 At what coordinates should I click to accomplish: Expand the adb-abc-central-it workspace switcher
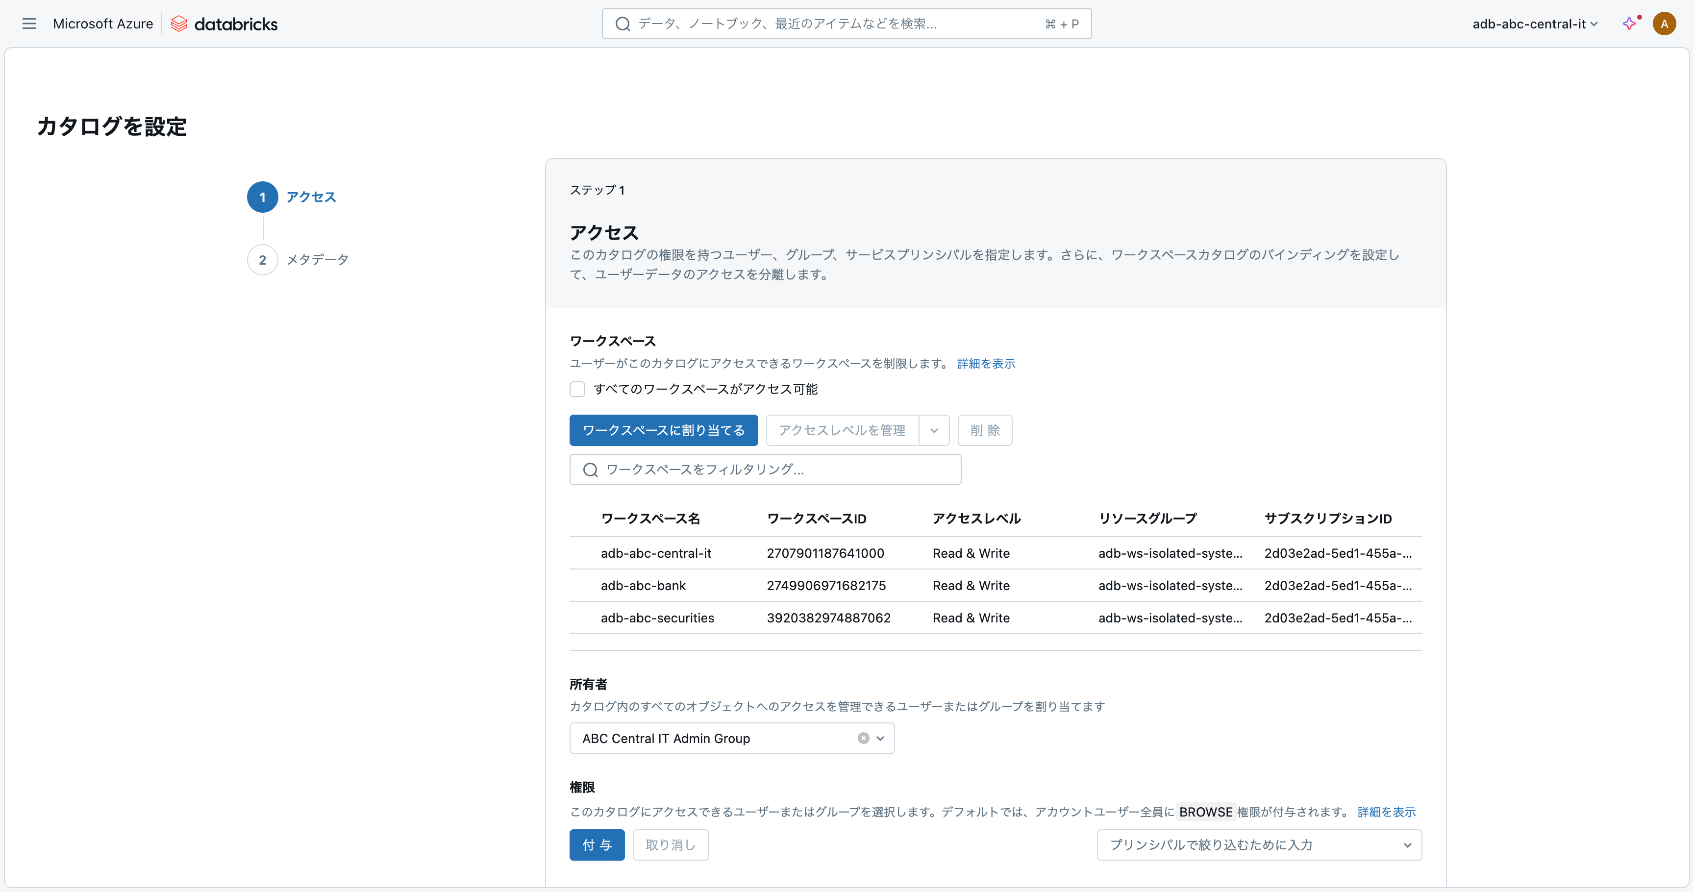click(x=1534, y=24)
